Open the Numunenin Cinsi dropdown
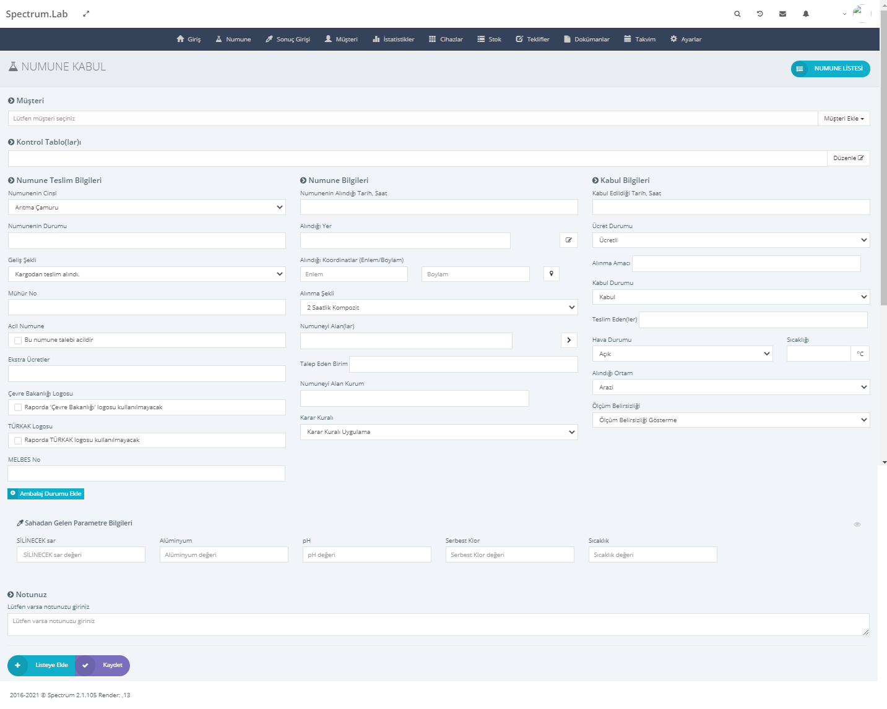The width and height of the screenshot is (887, 709). point(147,207)
